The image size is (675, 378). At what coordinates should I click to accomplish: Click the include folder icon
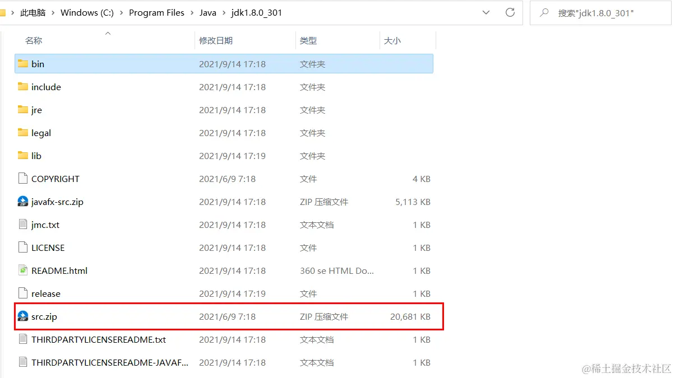pyautogui.click(x=22, y=87)
